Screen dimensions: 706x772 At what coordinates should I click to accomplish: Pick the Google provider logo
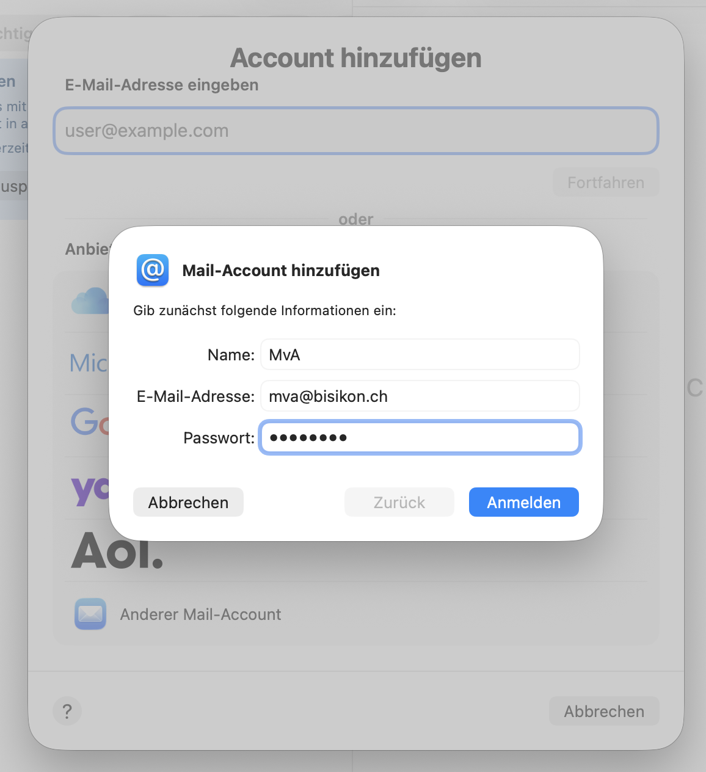[90, 421]
